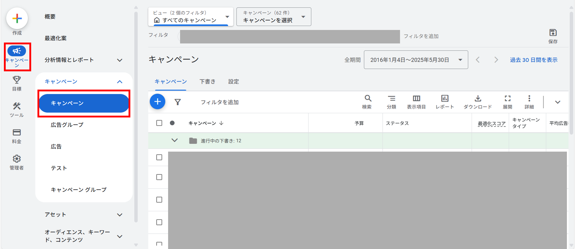Open 広告 in the sidebar
Viewport: 575px width, 249px height.
[x=56, y=147]
